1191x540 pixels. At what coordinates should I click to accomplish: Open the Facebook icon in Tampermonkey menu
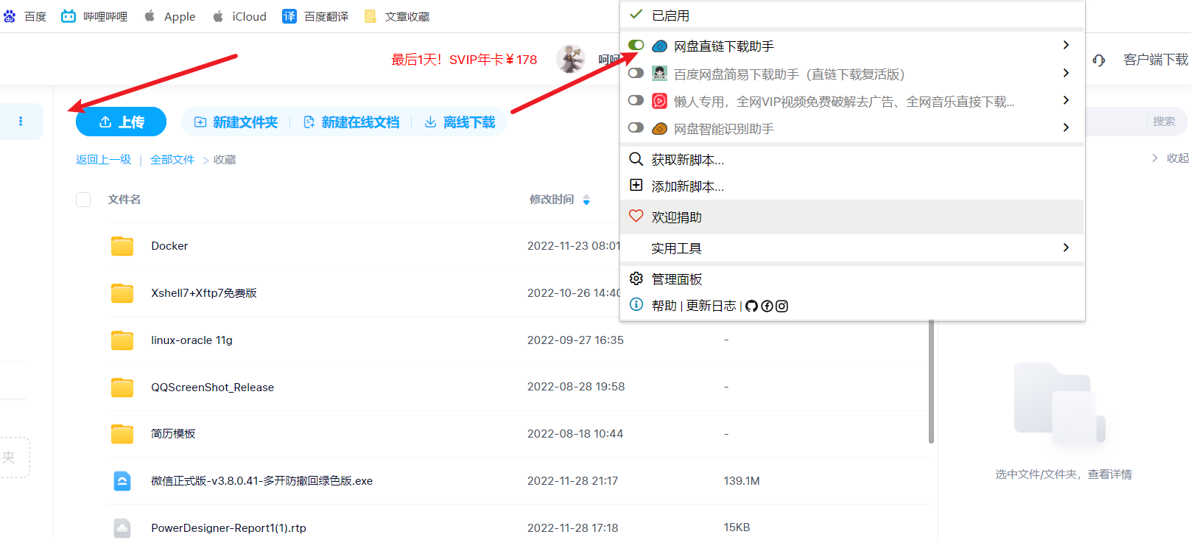coord(767,306)
